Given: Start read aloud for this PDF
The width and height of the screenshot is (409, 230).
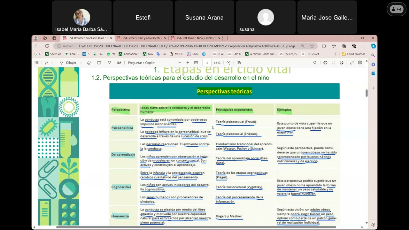Looking at the screenshot, I should (109, 63).
